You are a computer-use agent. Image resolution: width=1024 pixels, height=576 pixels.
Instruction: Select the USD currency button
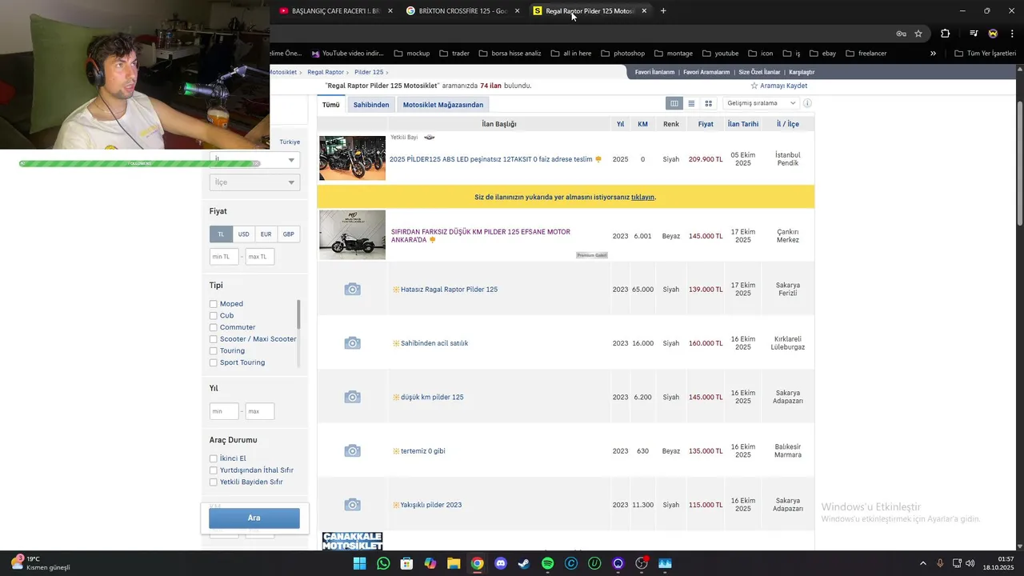coord(243,234)
